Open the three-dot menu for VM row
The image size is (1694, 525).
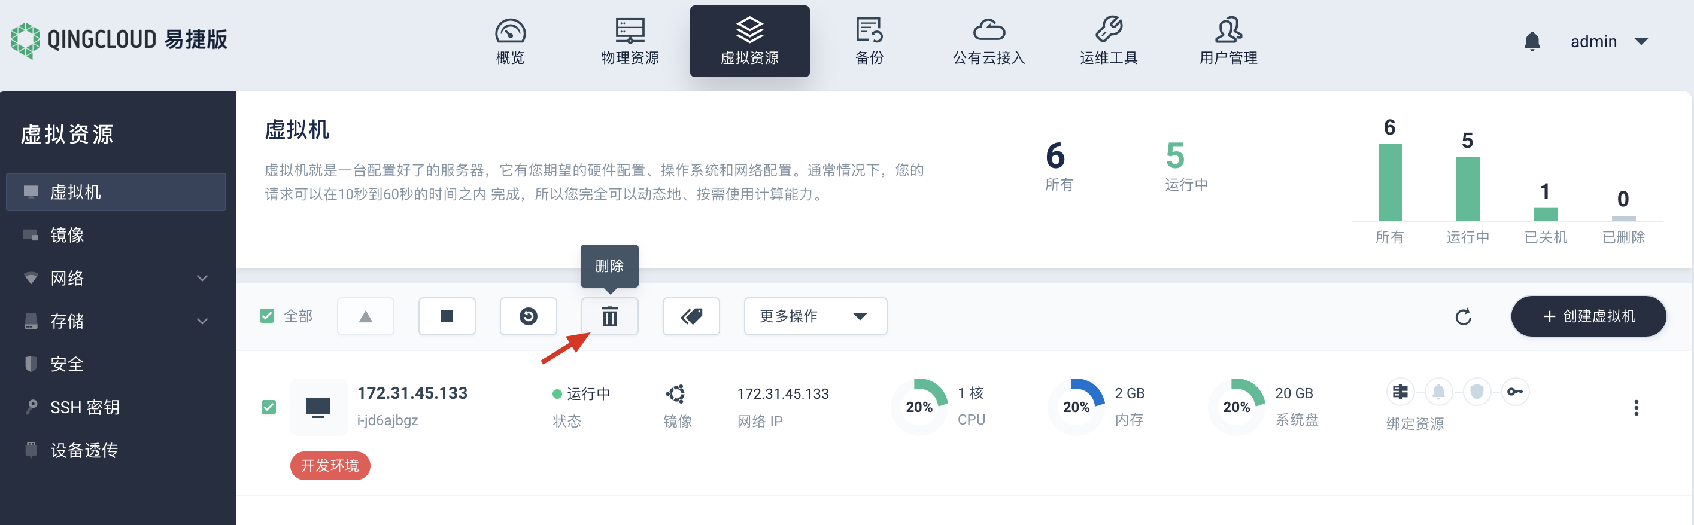tap(1635, 408)
